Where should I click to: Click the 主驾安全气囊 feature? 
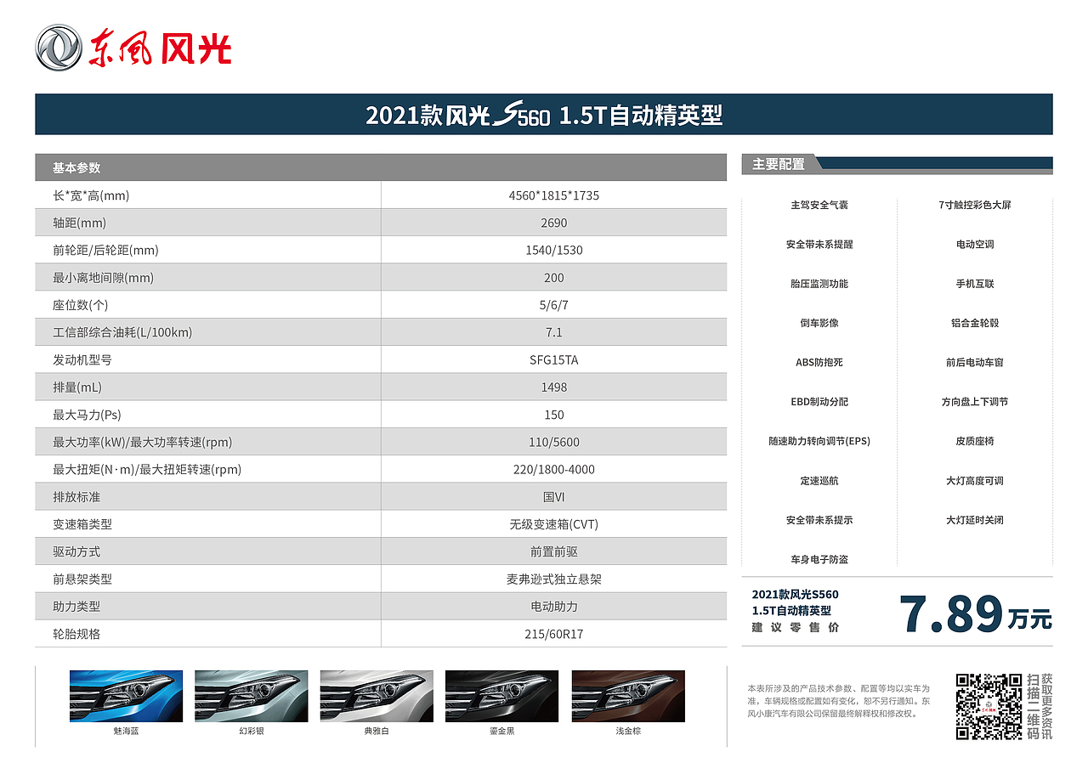819,206
